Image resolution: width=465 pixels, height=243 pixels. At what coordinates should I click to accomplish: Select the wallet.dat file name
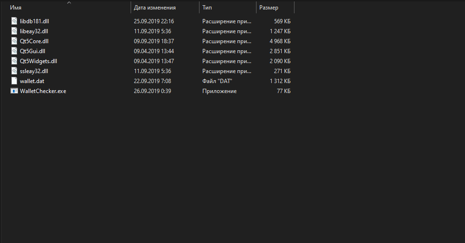32,81
